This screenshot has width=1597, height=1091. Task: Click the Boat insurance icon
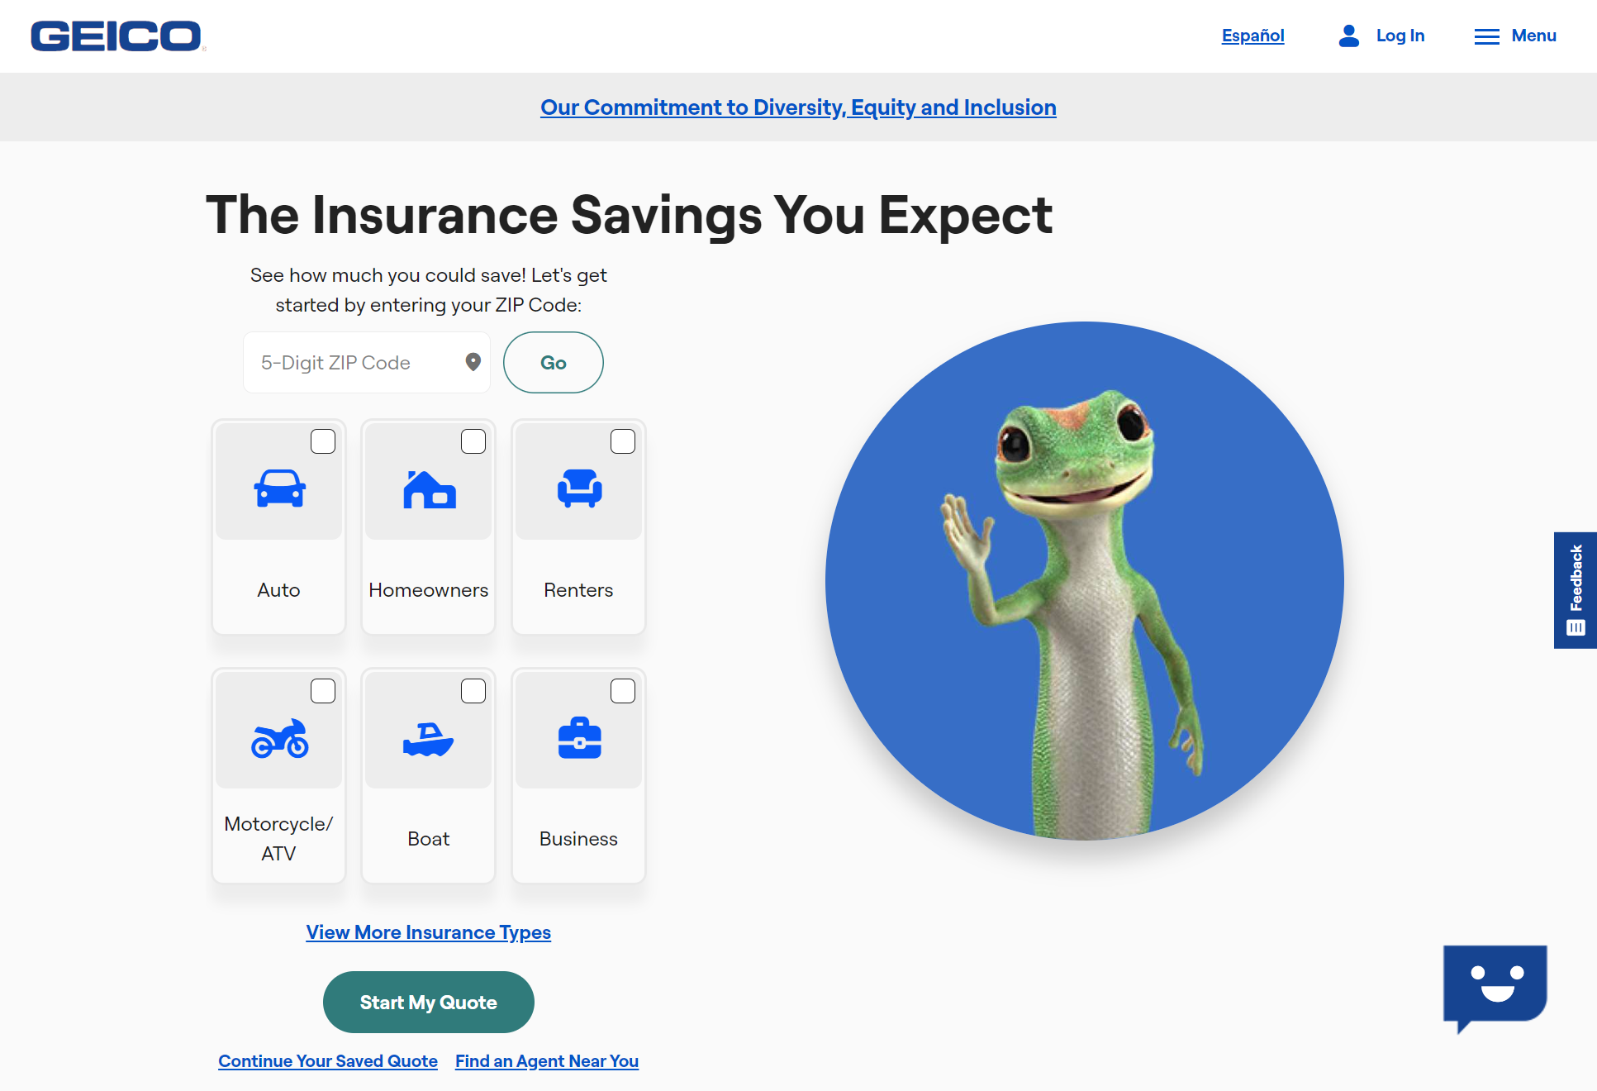[429, 738]
